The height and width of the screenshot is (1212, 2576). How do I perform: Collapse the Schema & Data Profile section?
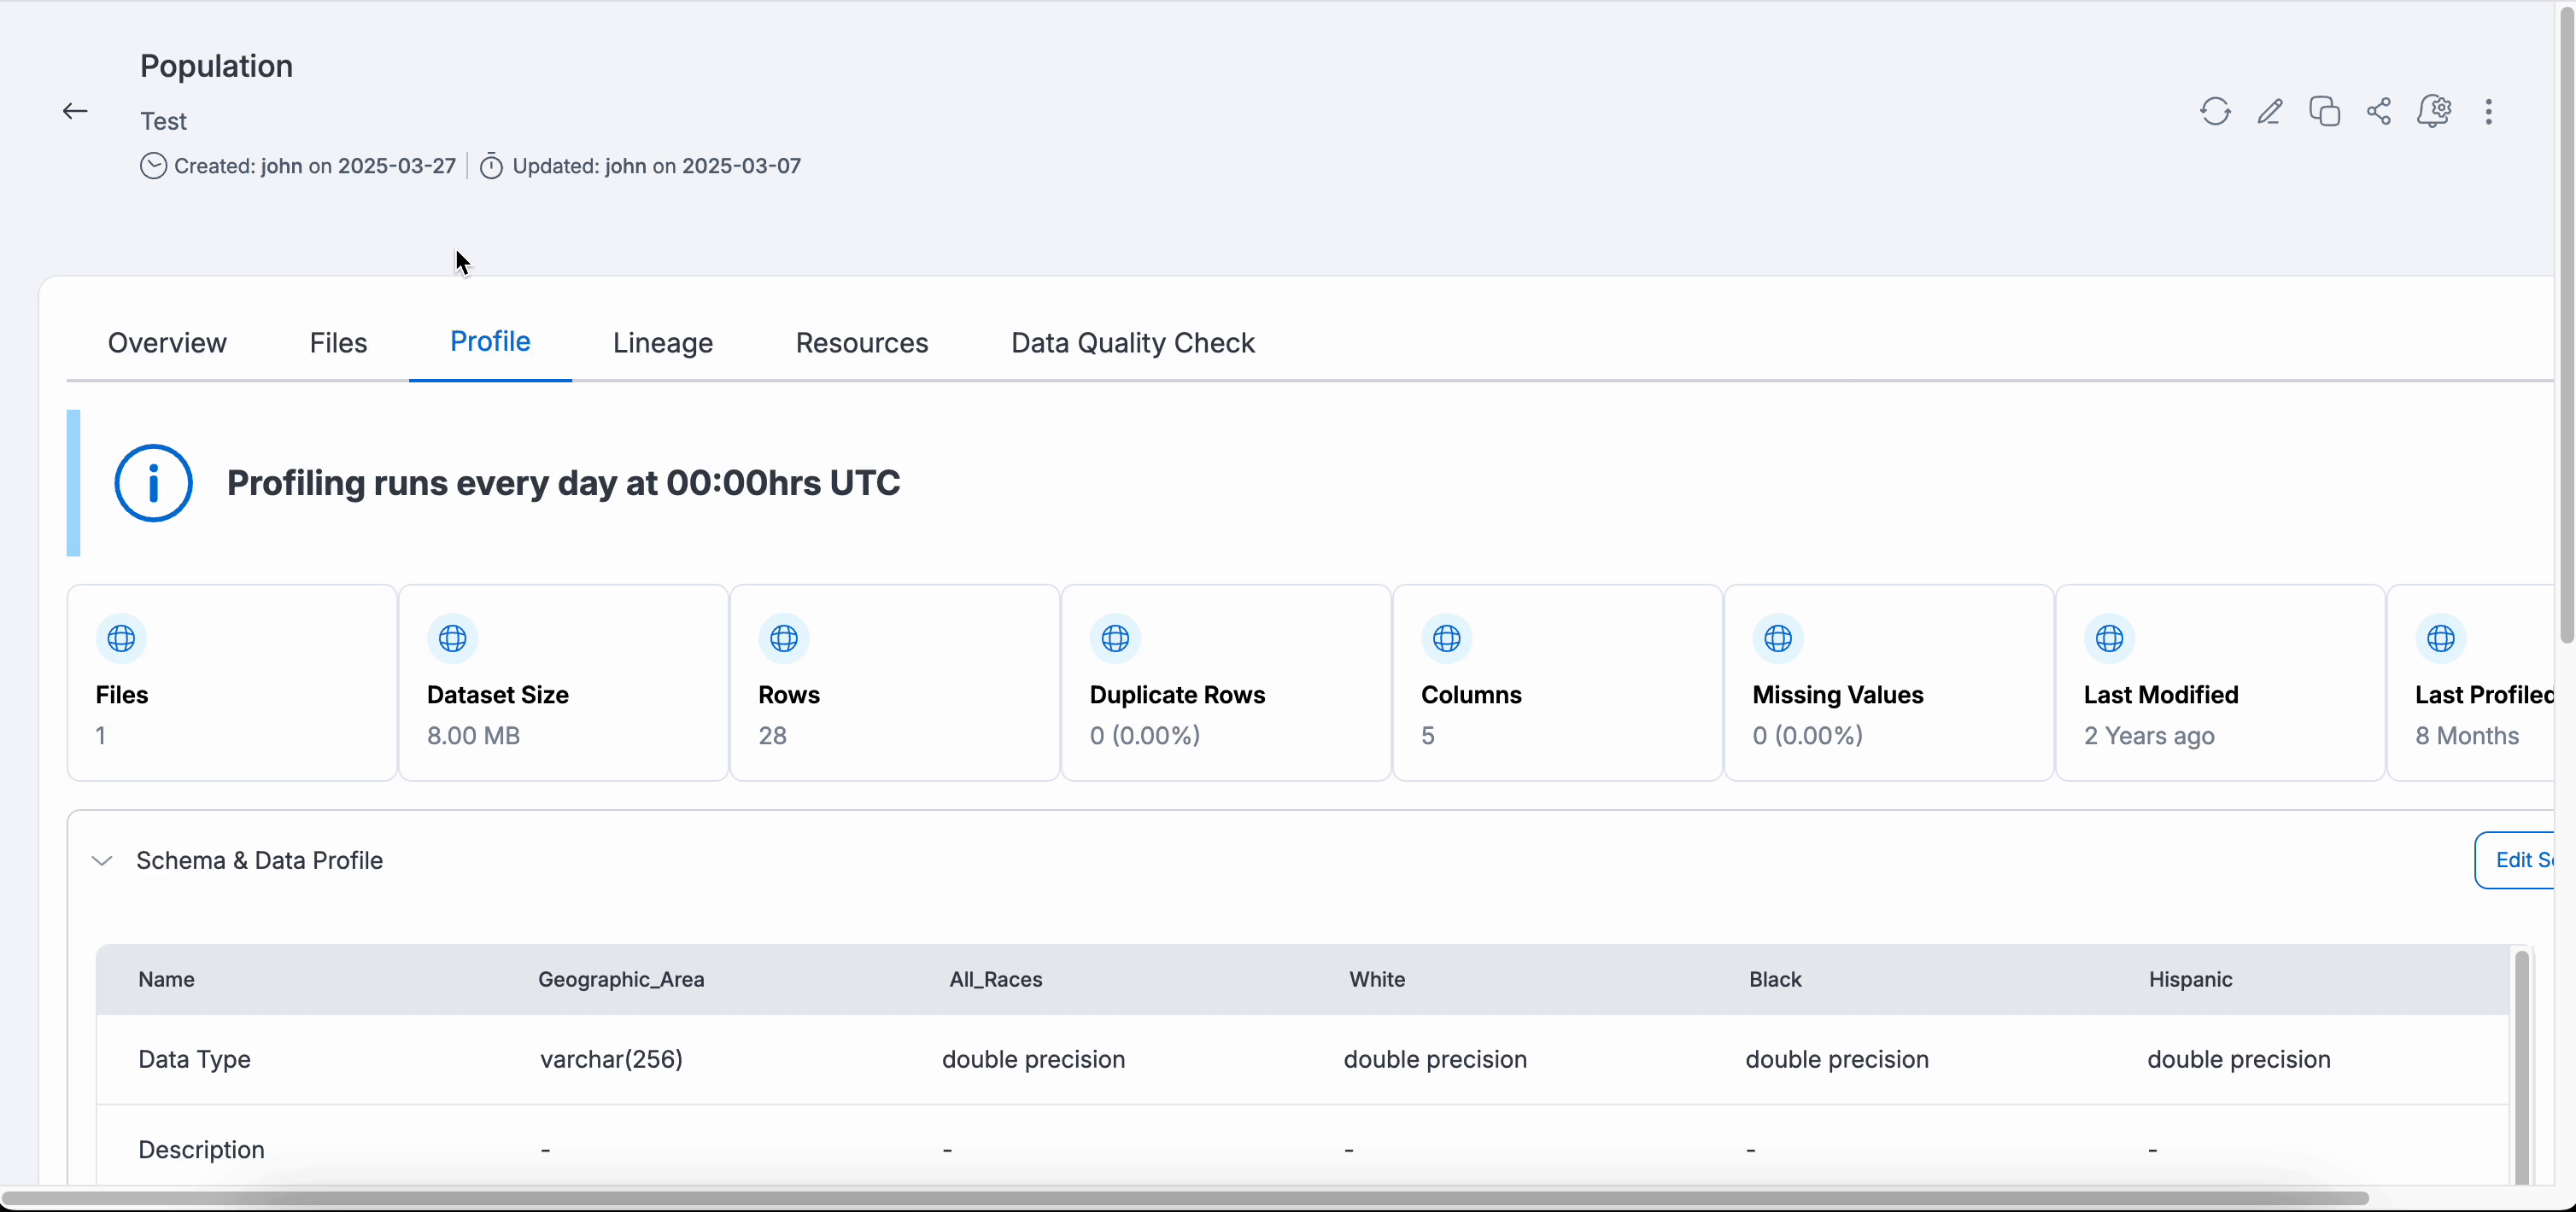(102, 860)
